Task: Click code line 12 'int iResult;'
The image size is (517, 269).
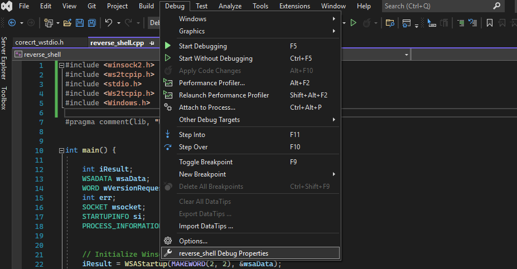Action: pos(107,169)
